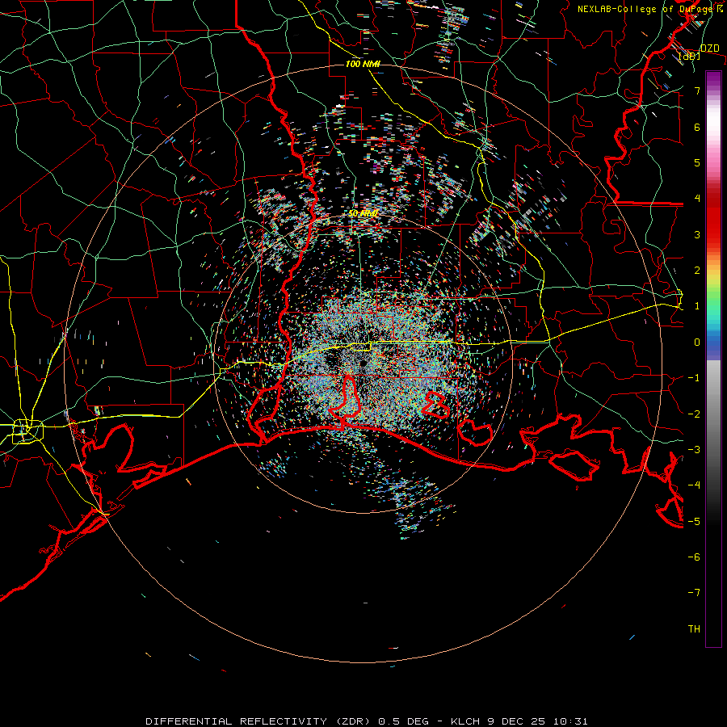727x727 pixels.
Task: Click the differential reflectivity color scale bar
Action: click(x=713, y=359)
